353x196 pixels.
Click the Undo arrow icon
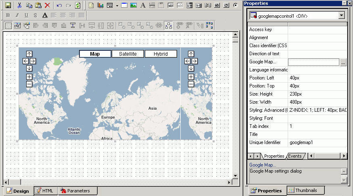click(59, 5)
